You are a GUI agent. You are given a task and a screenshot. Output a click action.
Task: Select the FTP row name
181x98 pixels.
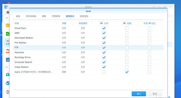17,48
